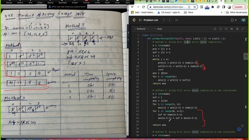Go to the previous problem
This screenshot has height=140, width=249.
click(x=164, y=20)
